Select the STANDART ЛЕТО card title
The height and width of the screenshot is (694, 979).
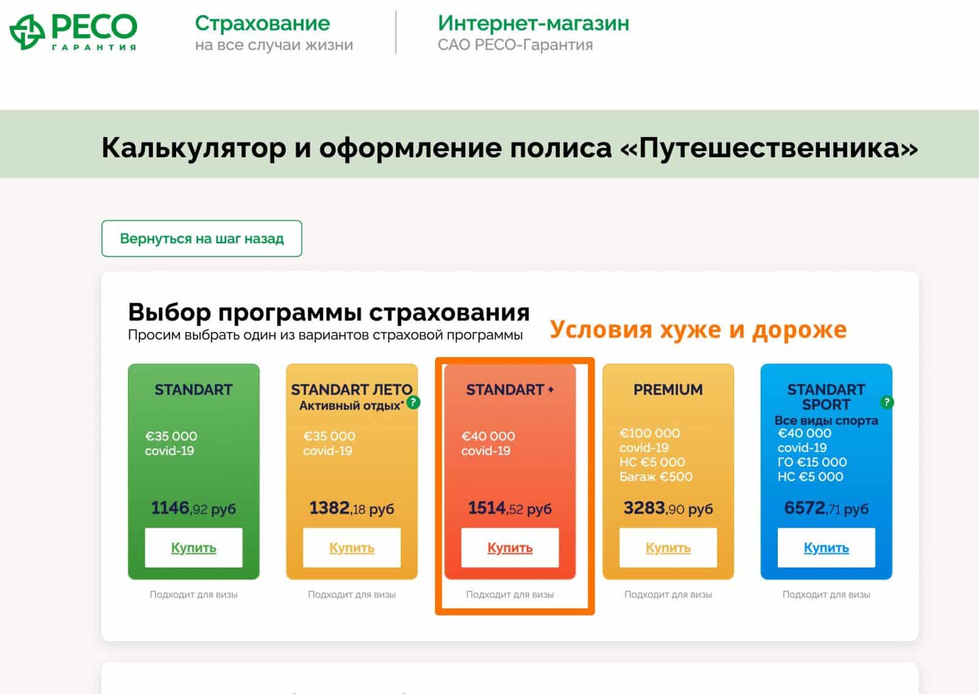tap(352, 389)
